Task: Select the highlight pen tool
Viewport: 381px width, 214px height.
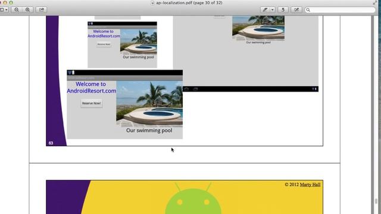Action: [265, 10]
